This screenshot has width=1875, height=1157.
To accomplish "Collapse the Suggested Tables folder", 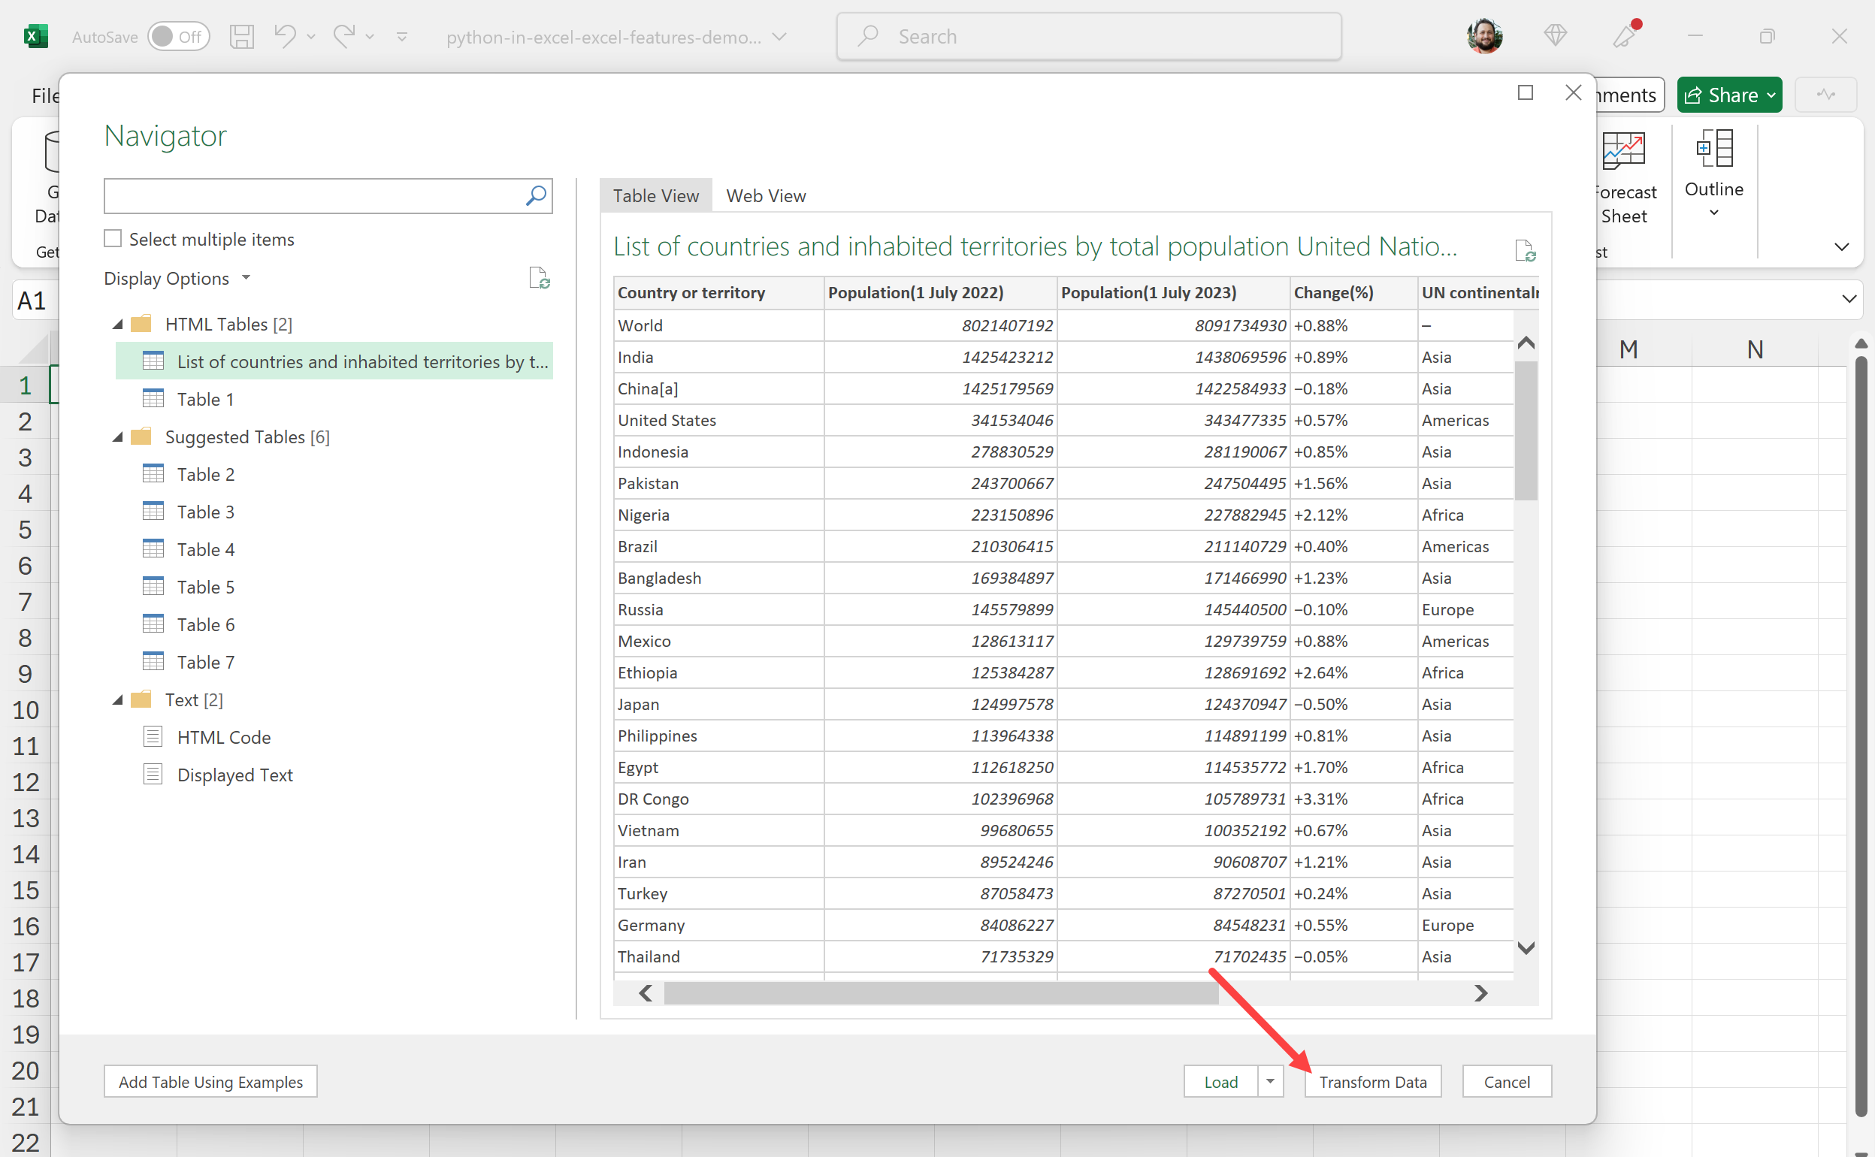I will [118, 437].
